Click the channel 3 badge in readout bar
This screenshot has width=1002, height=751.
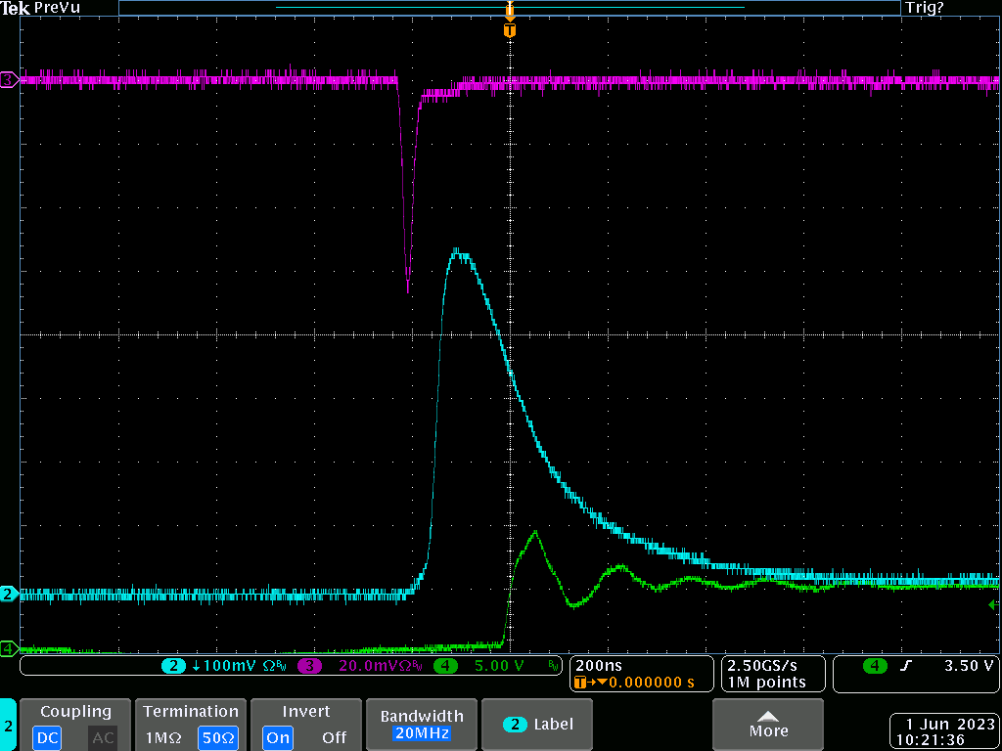tap(310, 667)
